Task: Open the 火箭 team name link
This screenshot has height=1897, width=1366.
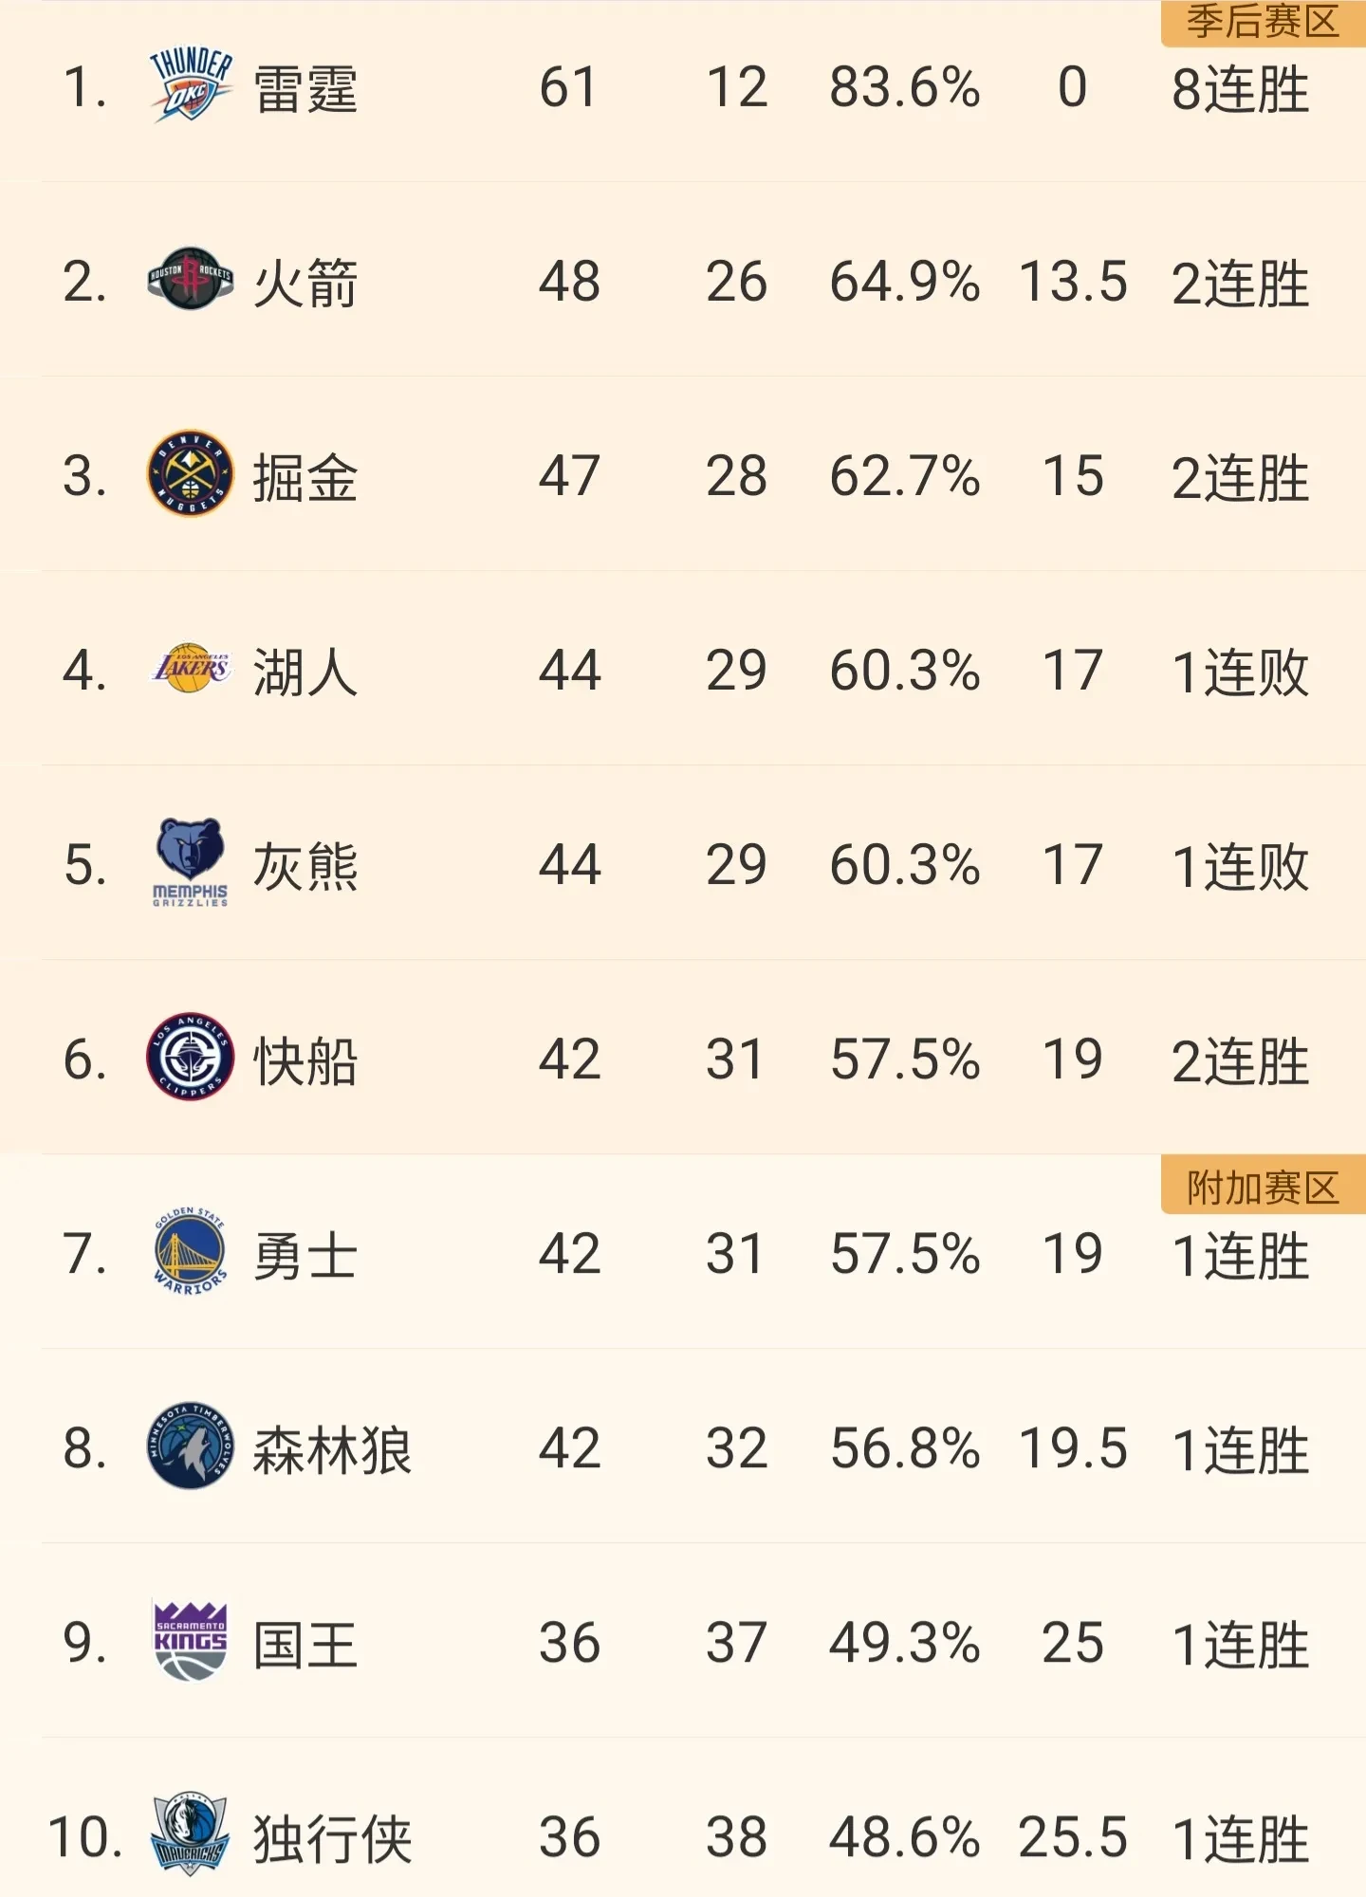Action: (x=305, y=284)
